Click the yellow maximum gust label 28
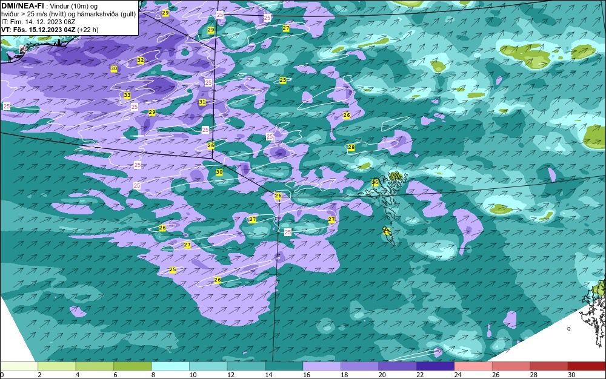The image size is (606, 379). (351, 147)
